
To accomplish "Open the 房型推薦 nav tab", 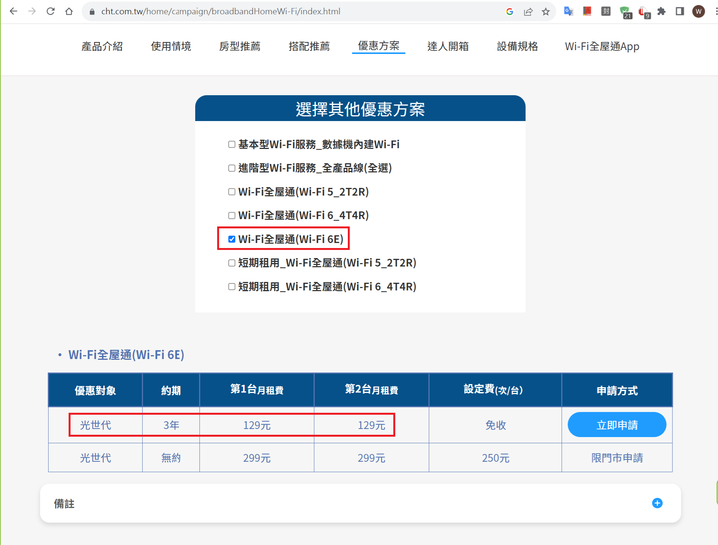I will click(240, 46).
